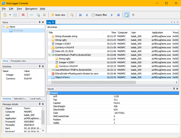Toggle the Auto view mode

pyautogui.click(x=58, y=15)
